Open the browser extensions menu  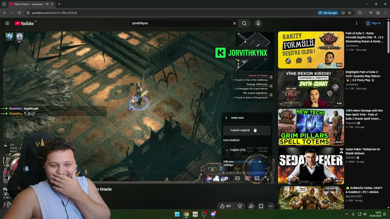360,13
